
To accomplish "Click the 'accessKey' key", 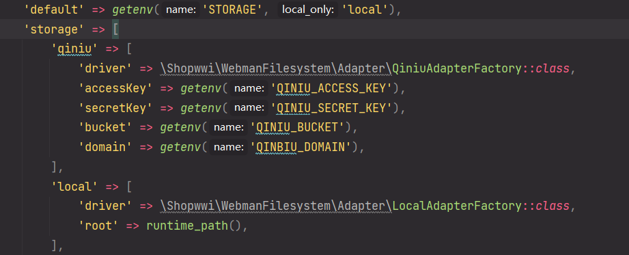I will click(x=115, y=88).
